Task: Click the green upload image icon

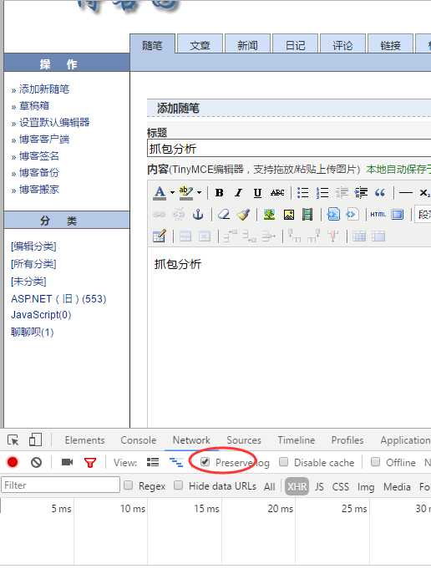Action: coord(269,215)
